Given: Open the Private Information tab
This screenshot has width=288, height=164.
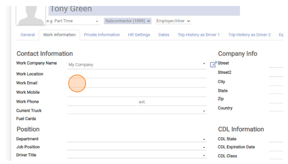Looking at the screenshot, I should pos(102,35).
